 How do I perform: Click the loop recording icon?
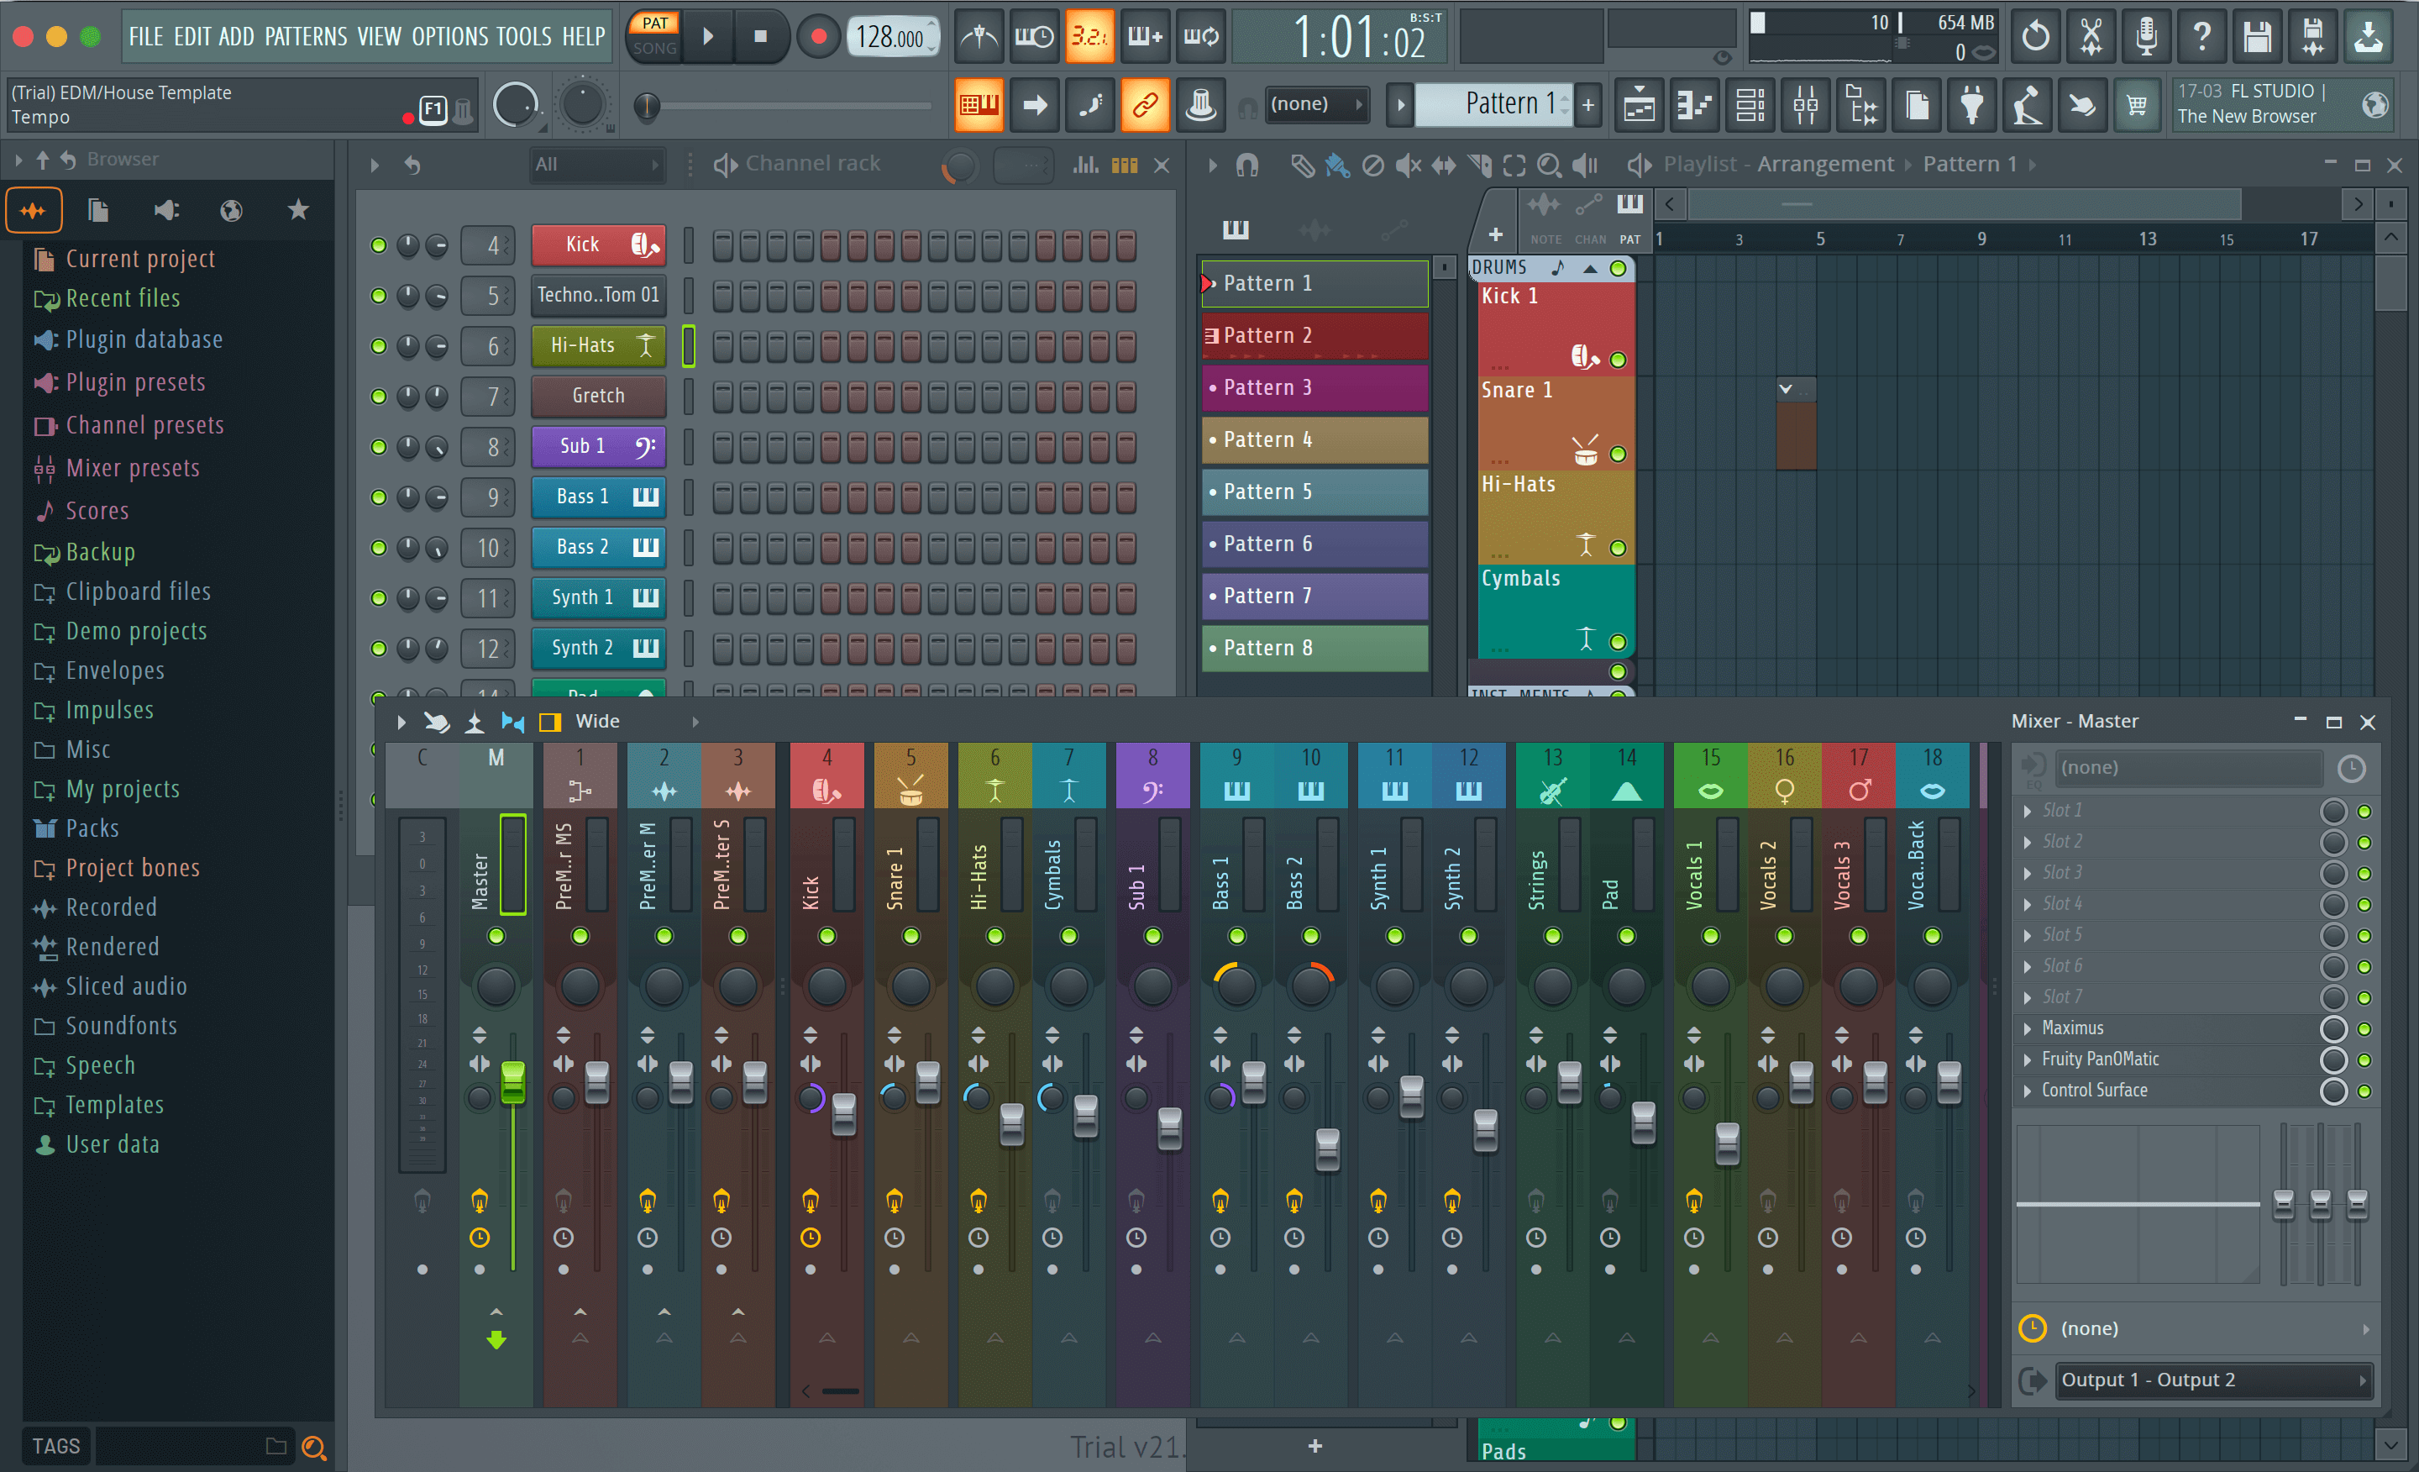click(1199, 37)
